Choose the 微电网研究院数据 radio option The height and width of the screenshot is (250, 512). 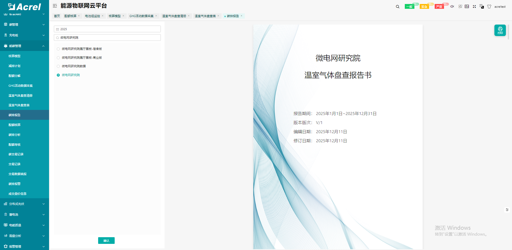(58, 66)
